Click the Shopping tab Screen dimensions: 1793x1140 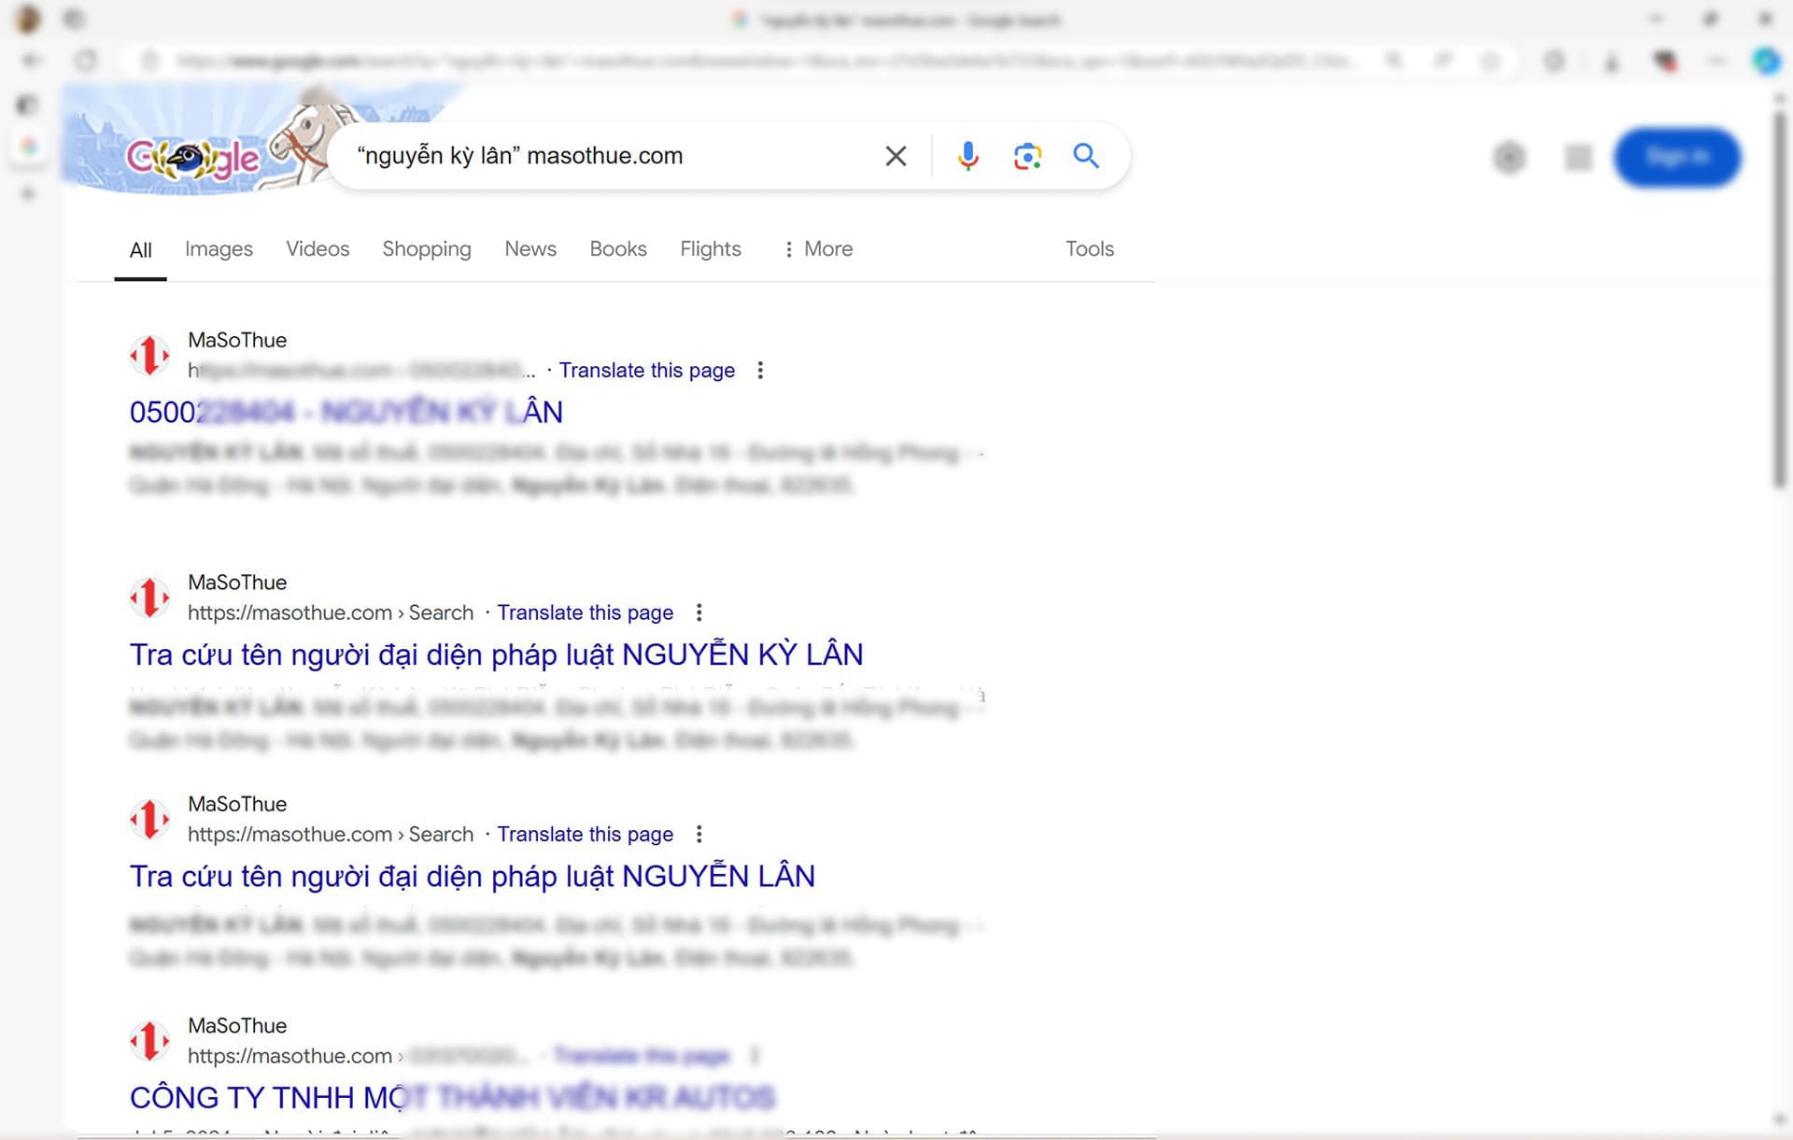tap(428, 249)
